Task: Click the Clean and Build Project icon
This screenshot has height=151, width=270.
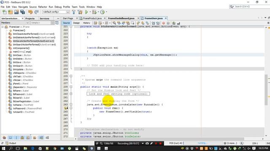Action: coord(80,12)
